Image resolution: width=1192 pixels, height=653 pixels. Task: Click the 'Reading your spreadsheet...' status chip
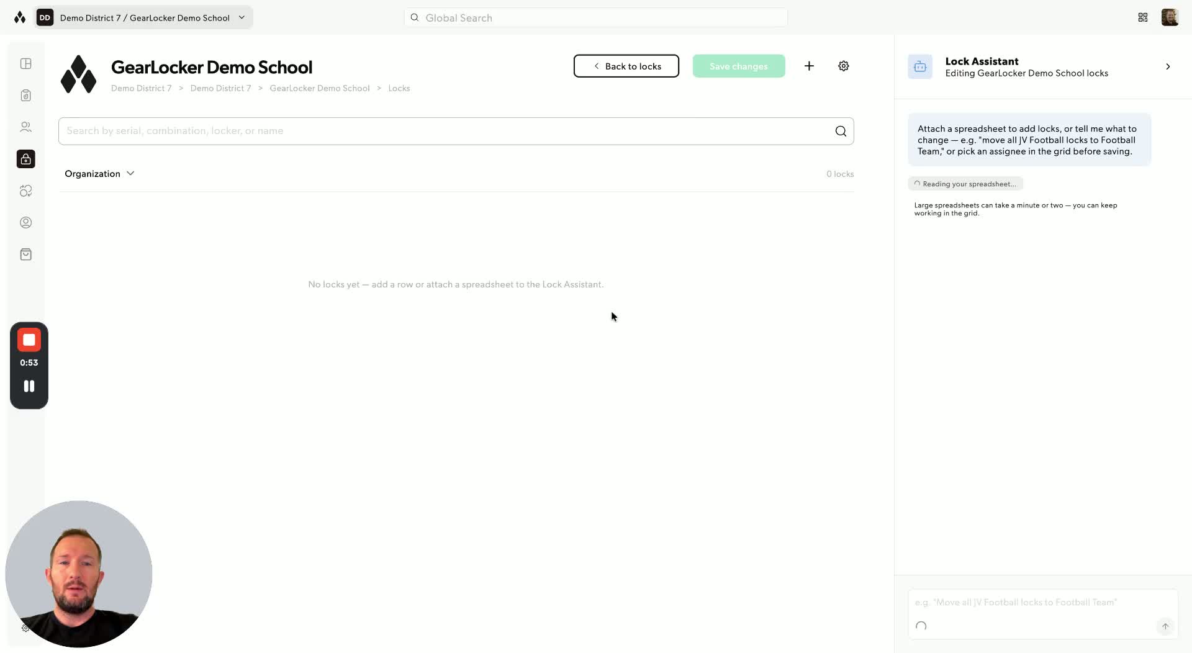965,184
